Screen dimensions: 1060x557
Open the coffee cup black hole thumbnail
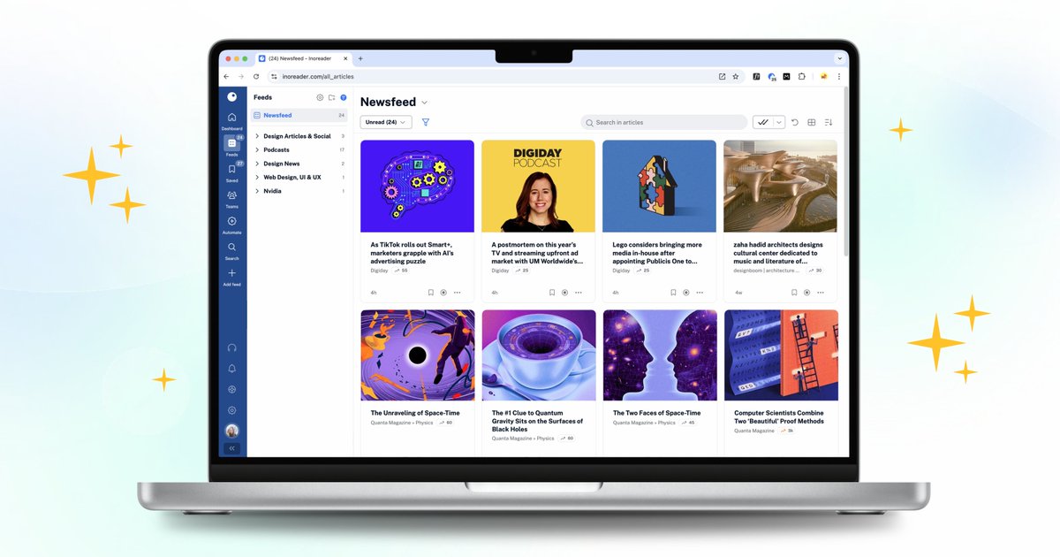click(x=538, y=355)
